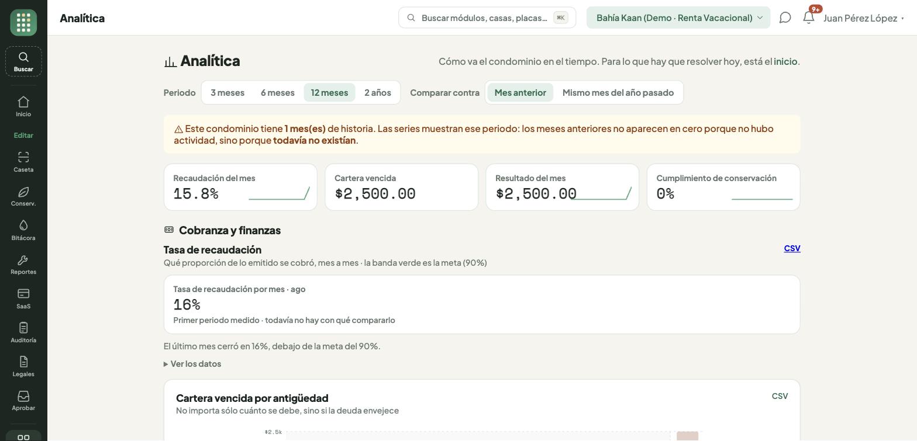917x441 pixels.
Task: Go to Inicio in the sidebar
Action: (x=23, y=106)
